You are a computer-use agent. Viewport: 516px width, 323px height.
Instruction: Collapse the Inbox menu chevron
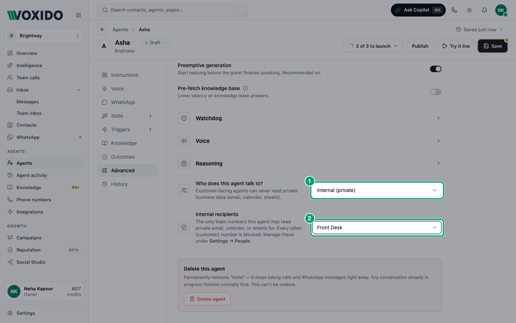pos(79,90)
